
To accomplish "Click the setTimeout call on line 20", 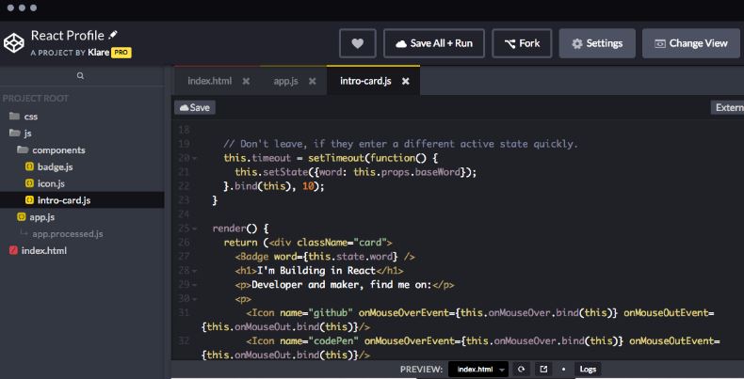I will click(336, 158).
